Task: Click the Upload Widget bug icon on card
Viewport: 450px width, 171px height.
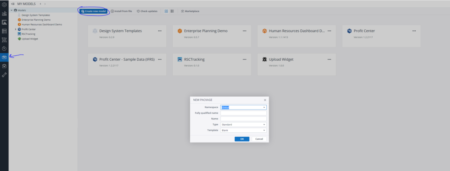Action: click(265, 59)
